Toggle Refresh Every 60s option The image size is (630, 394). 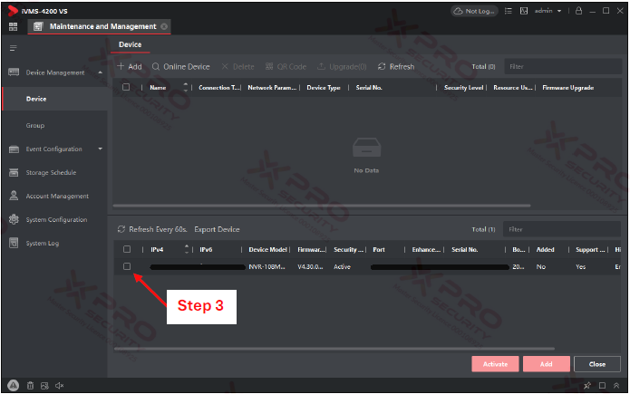point(152,229)
